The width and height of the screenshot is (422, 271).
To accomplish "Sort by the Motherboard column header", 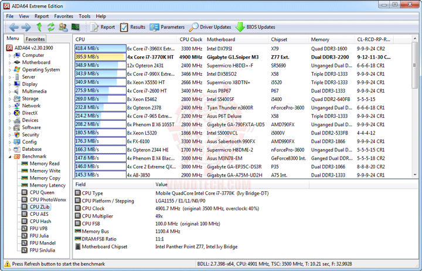I will coord(236,39).
